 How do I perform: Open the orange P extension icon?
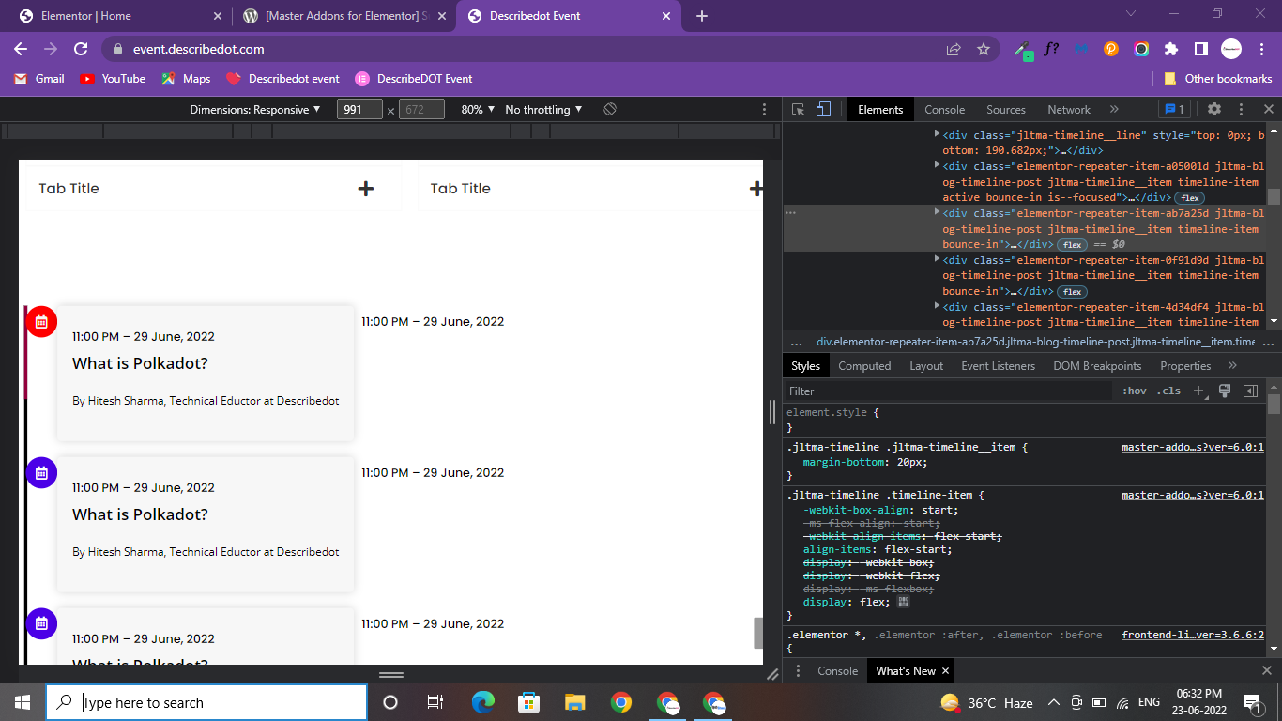pyautogui.click(x=1111, y=49)
